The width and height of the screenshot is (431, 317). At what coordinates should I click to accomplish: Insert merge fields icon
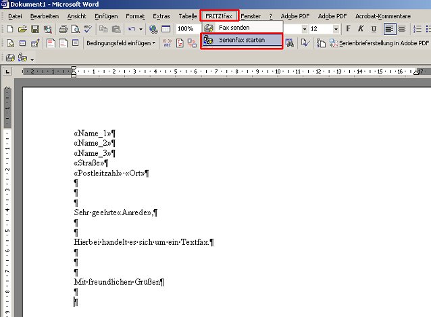pyautogui.click(x=75, y=43)
